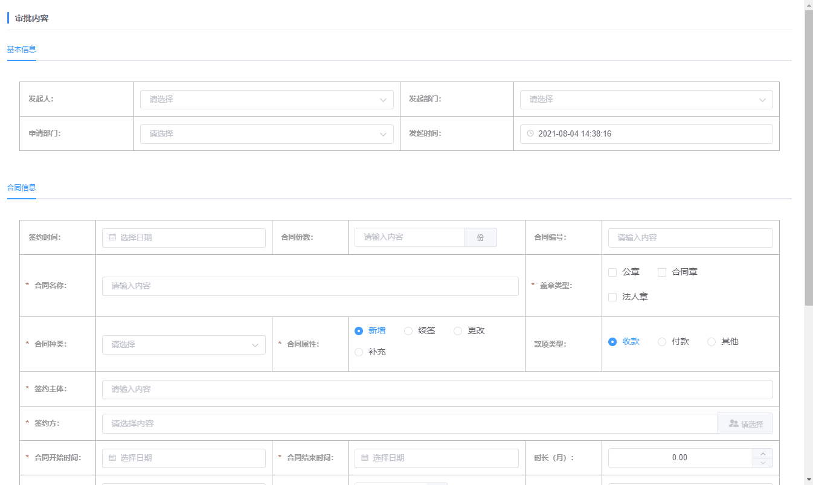The width and height of the screenshot is (813, 485).
Task: Open the 发起人 dropdown
Action: click(x=266, y=100)
